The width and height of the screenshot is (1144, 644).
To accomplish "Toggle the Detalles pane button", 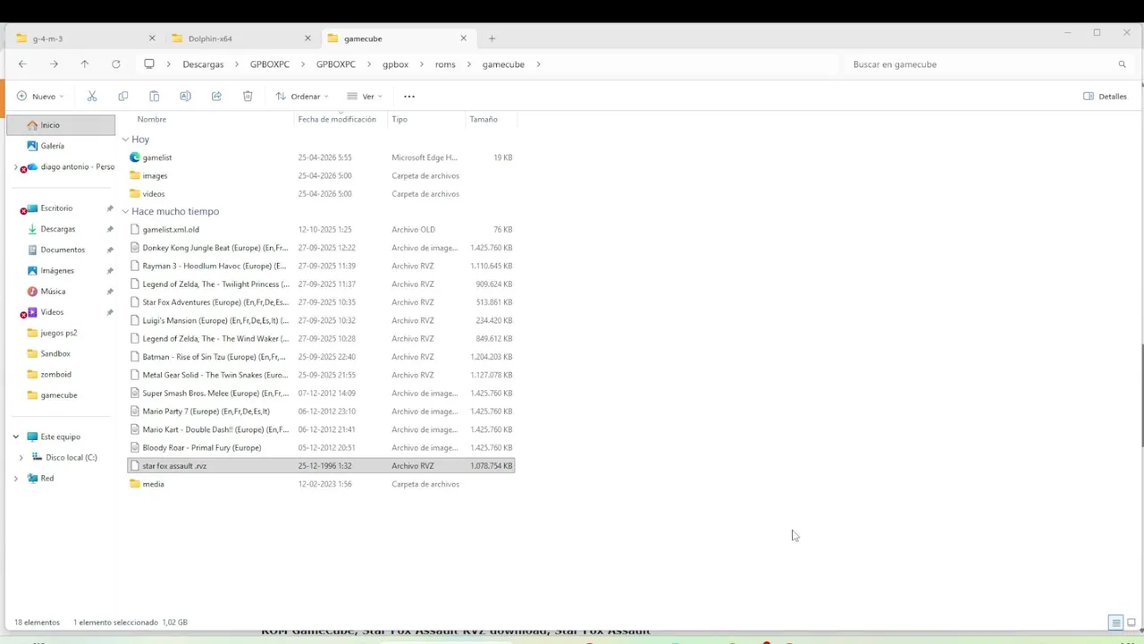I will pyautogui.click(x=1105, y=96).
